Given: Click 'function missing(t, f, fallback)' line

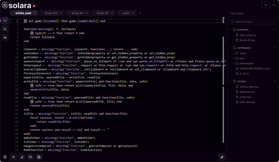Looking at the screenshot, I should [50, 29].
